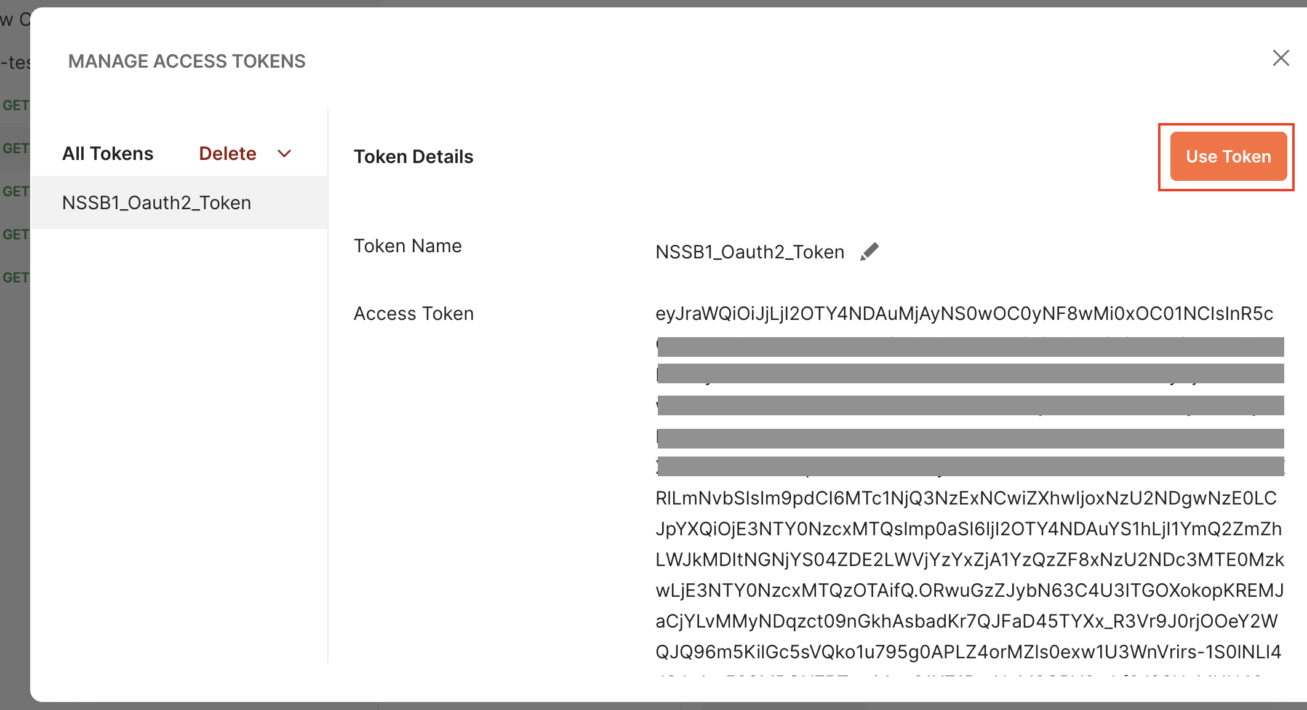Click the All Tokens heading
This screenshot has width=1307, height=710.
tap(108, 153)
